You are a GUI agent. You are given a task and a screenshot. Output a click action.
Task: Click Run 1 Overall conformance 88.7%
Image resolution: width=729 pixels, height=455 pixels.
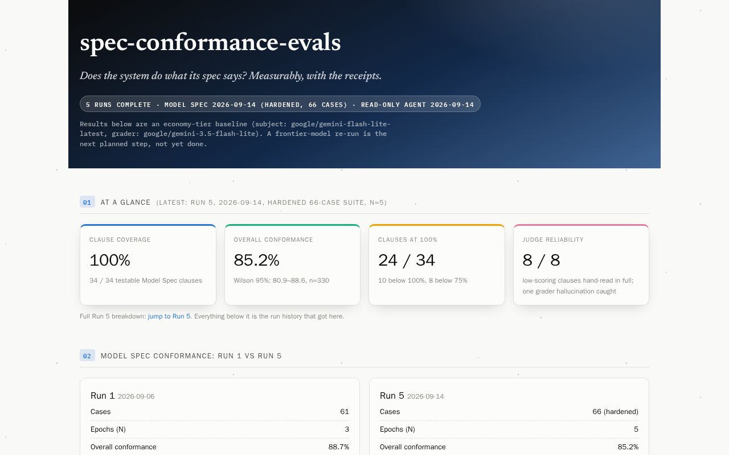pyautogui.click(x=339, y=447)
